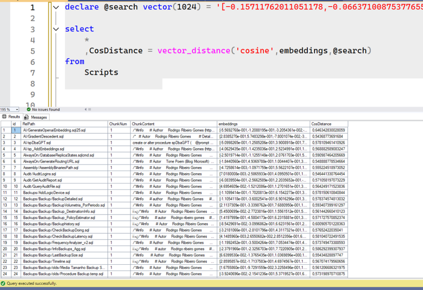The width and height of the screenshot is (423, 290).
Task: Click the ChunkNum column header
Action: [x=119, y=124]
